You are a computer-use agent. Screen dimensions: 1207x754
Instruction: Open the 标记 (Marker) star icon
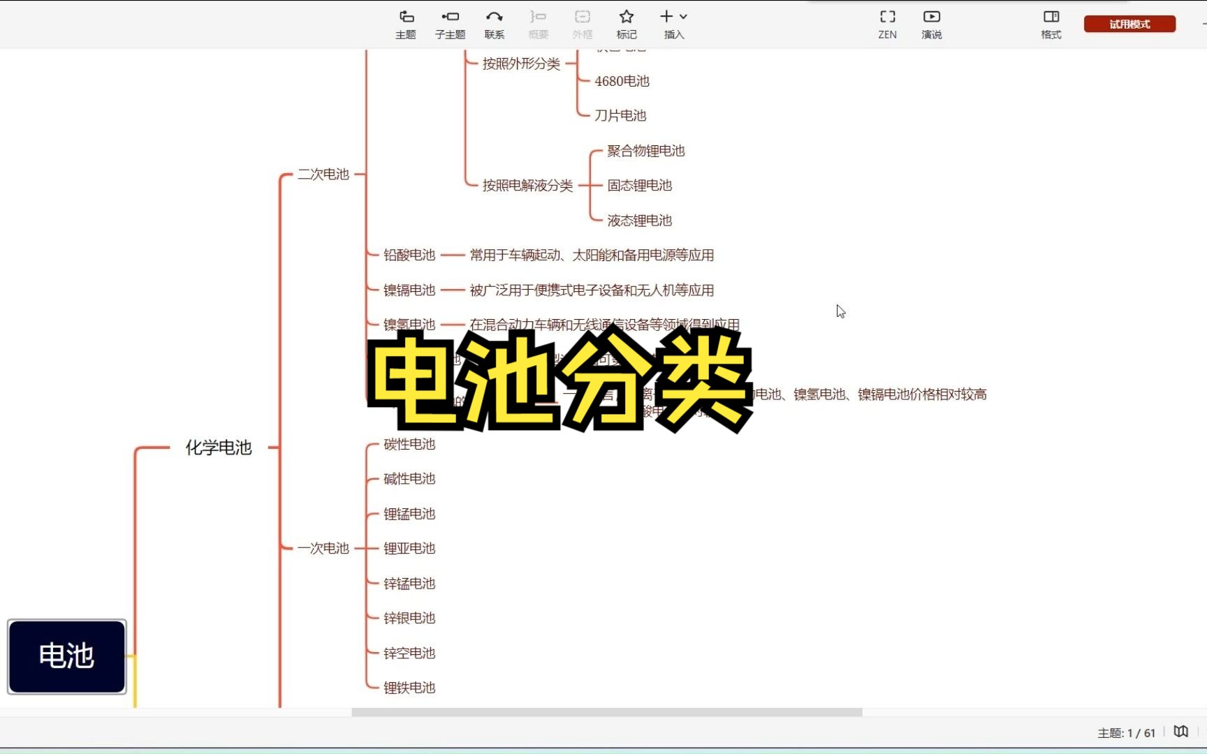pyautogui.click(x=627, y=24)
